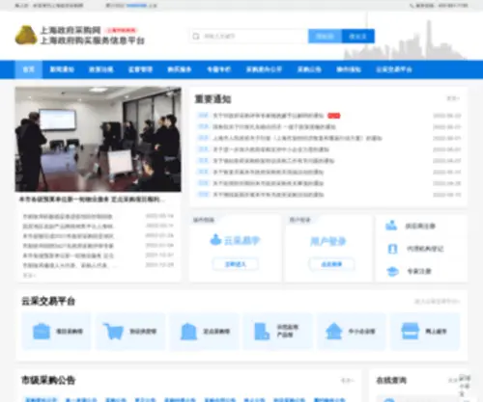The image size is (483, 402).
Task: Click the expert registration graduation-cap icon
Action: coord(392,272)
